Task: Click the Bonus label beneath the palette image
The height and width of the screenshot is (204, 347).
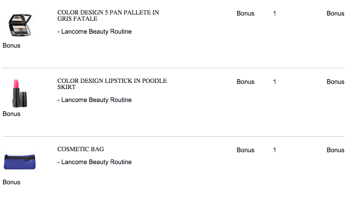Action: (x=11, y=46)
